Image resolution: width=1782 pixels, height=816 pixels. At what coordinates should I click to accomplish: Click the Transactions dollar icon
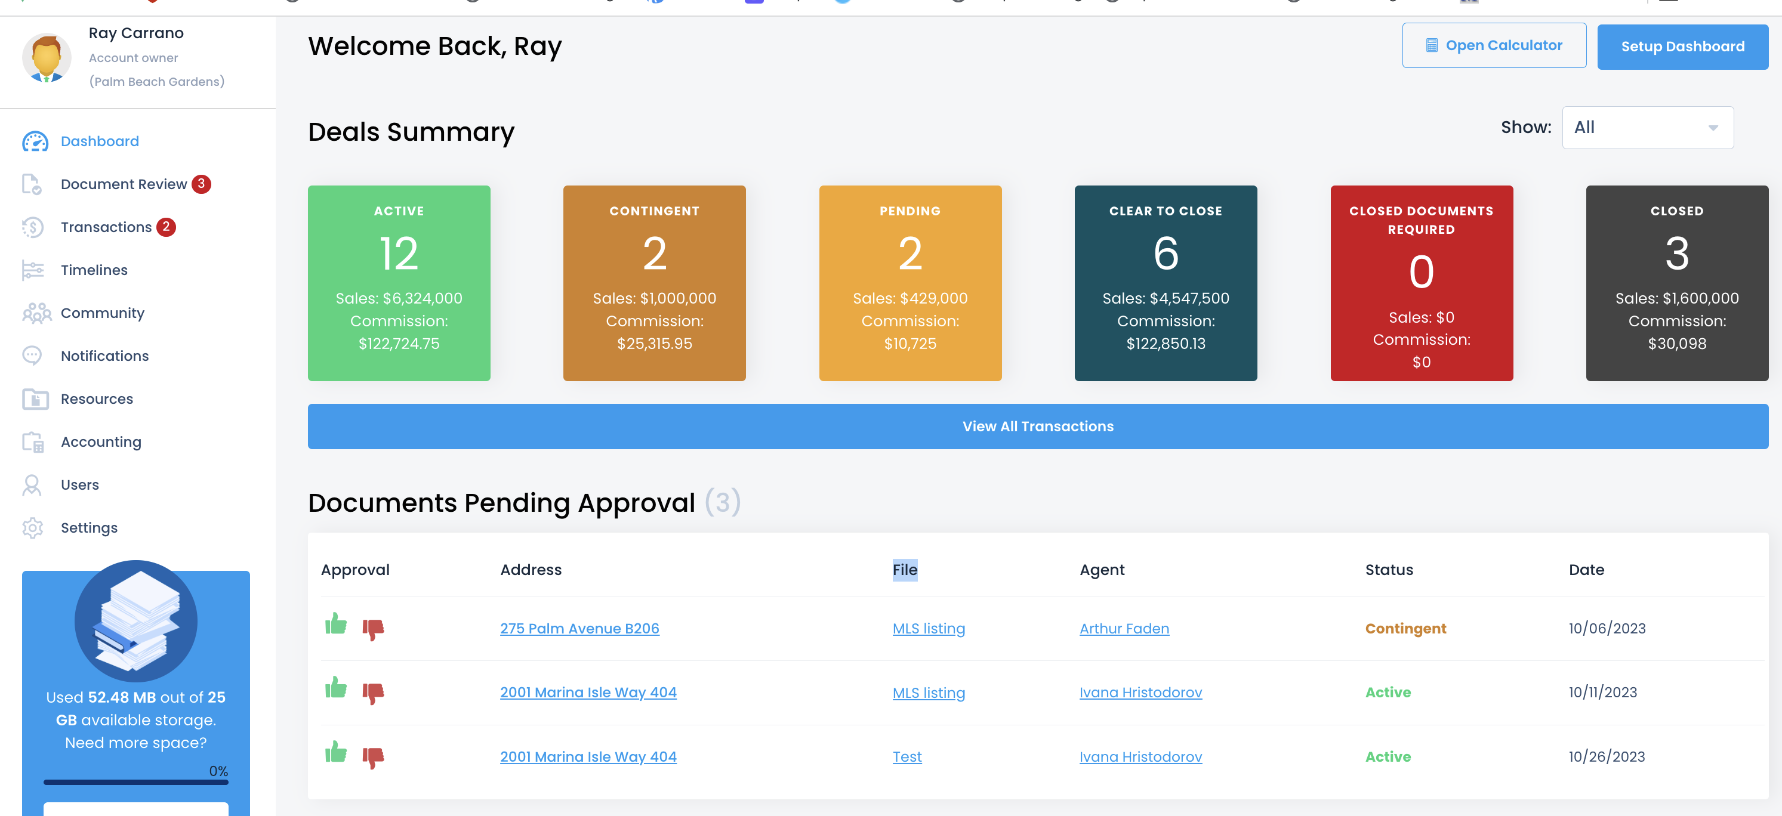(x=32, y=227)
